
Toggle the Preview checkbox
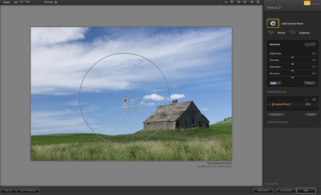56,2
